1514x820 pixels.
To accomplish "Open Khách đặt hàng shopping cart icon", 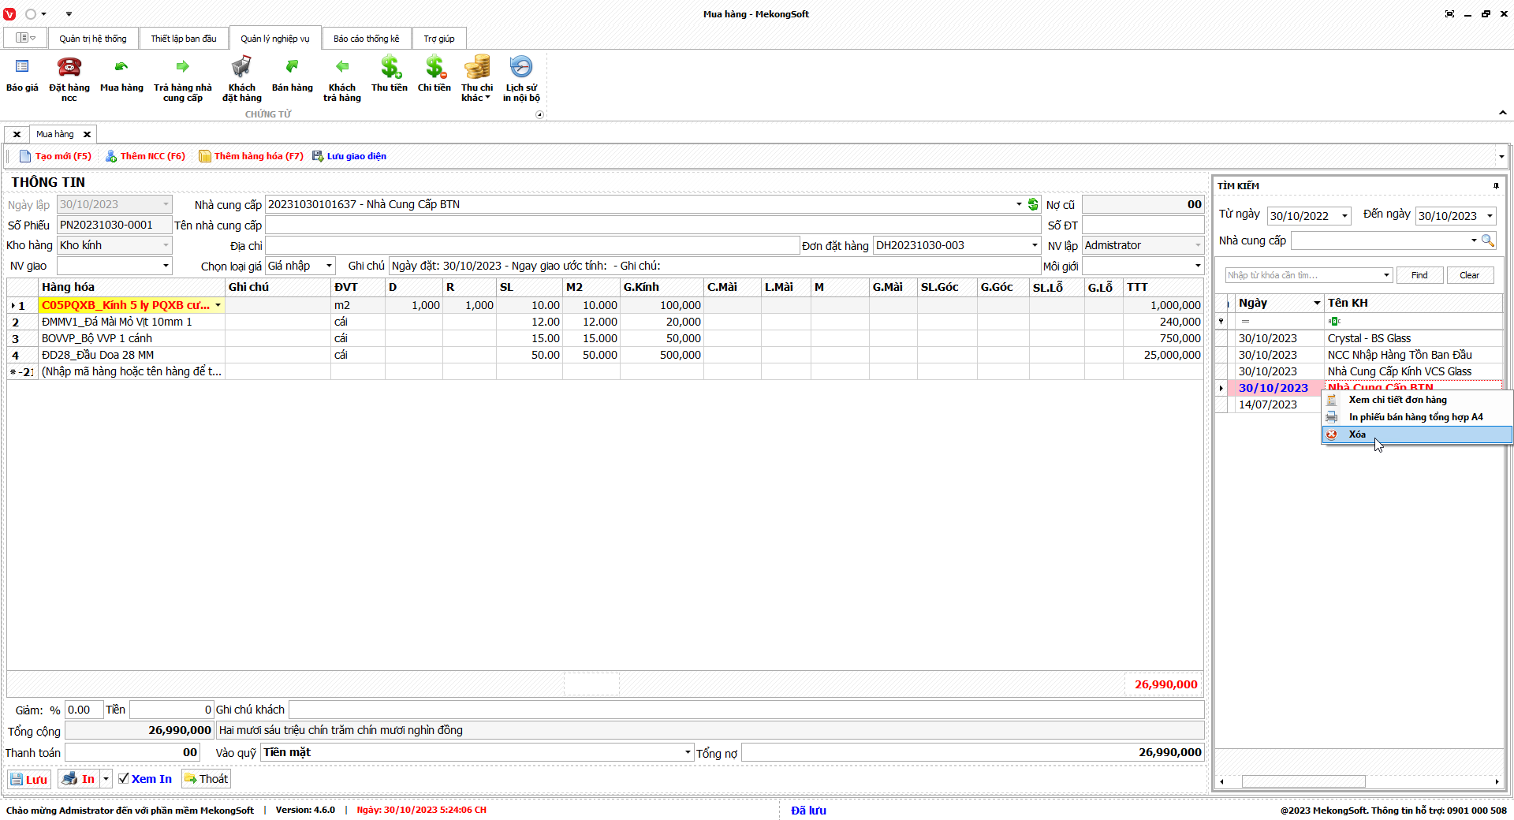I will click(241, 68).
